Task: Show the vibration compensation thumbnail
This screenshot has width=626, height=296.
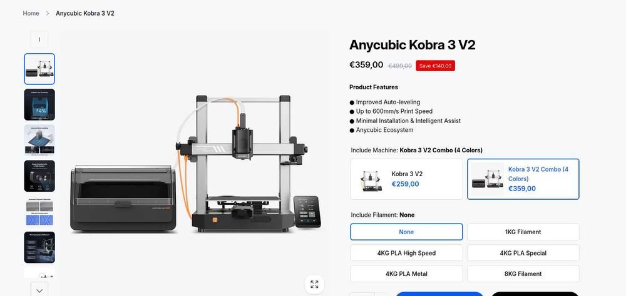Action: (x=39, y=212)
